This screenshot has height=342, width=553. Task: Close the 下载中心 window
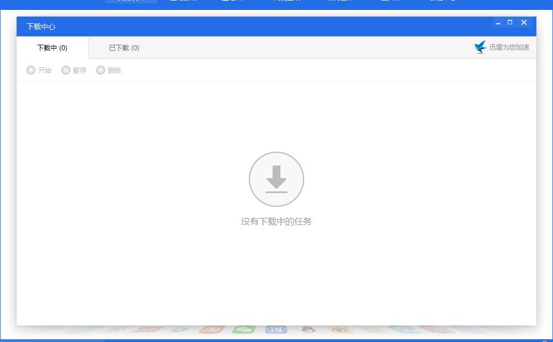click(524, 23)
